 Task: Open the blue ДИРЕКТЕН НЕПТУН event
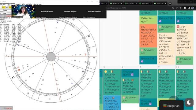coord(112,103)
